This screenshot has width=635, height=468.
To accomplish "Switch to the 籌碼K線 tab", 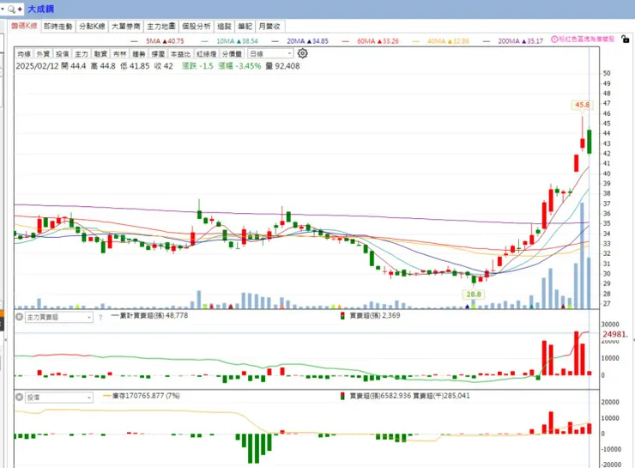I will pos(24,26).
